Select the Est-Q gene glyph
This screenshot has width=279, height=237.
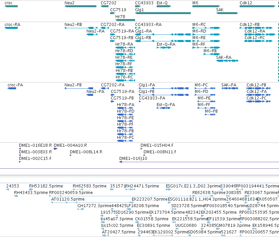pos(164,6)
